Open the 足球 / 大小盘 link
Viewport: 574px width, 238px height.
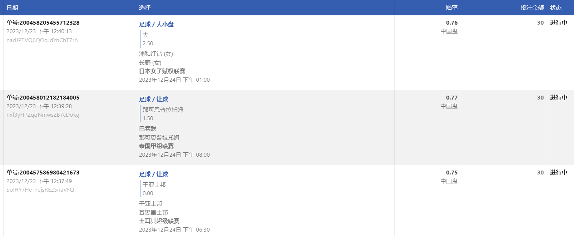coord(156,24)
